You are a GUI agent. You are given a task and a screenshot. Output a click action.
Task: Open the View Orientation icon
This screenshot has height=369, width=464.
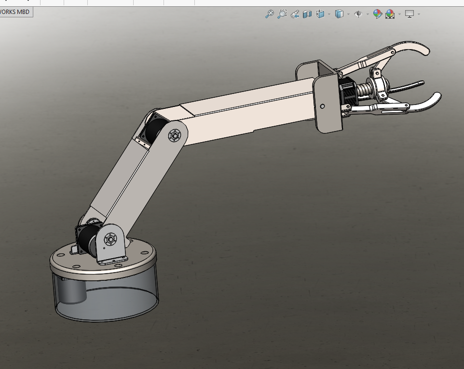point(320,14)
